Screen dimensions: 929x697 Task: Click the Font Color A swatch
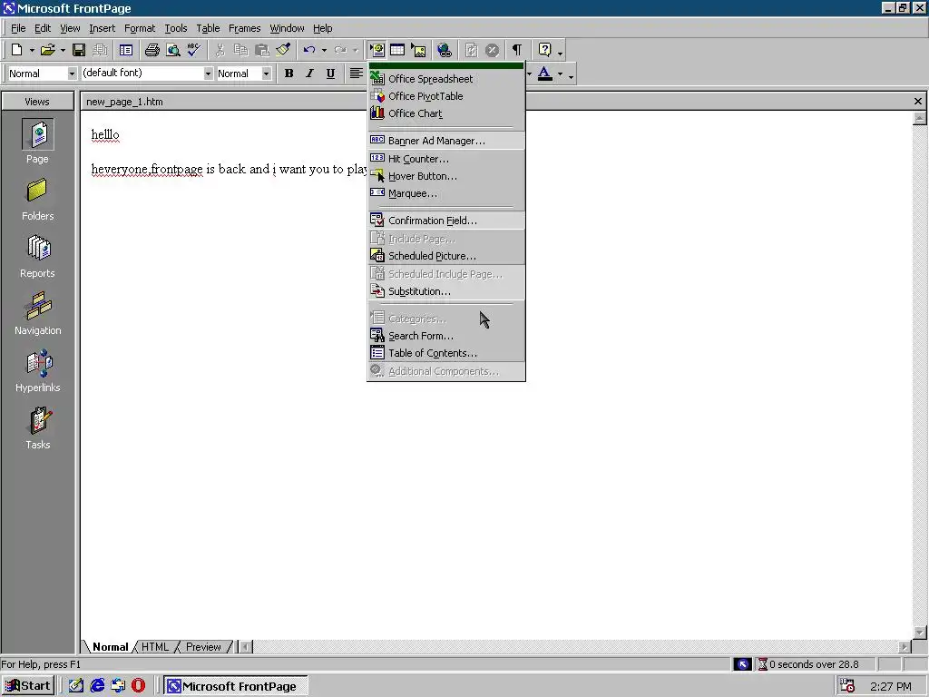pos(545,74)
